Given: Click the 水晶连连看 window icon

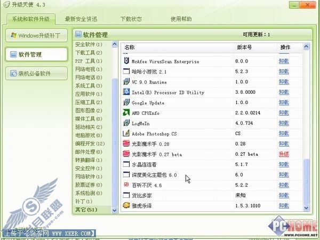Looking at the screenshot, I should pos(126,164).
